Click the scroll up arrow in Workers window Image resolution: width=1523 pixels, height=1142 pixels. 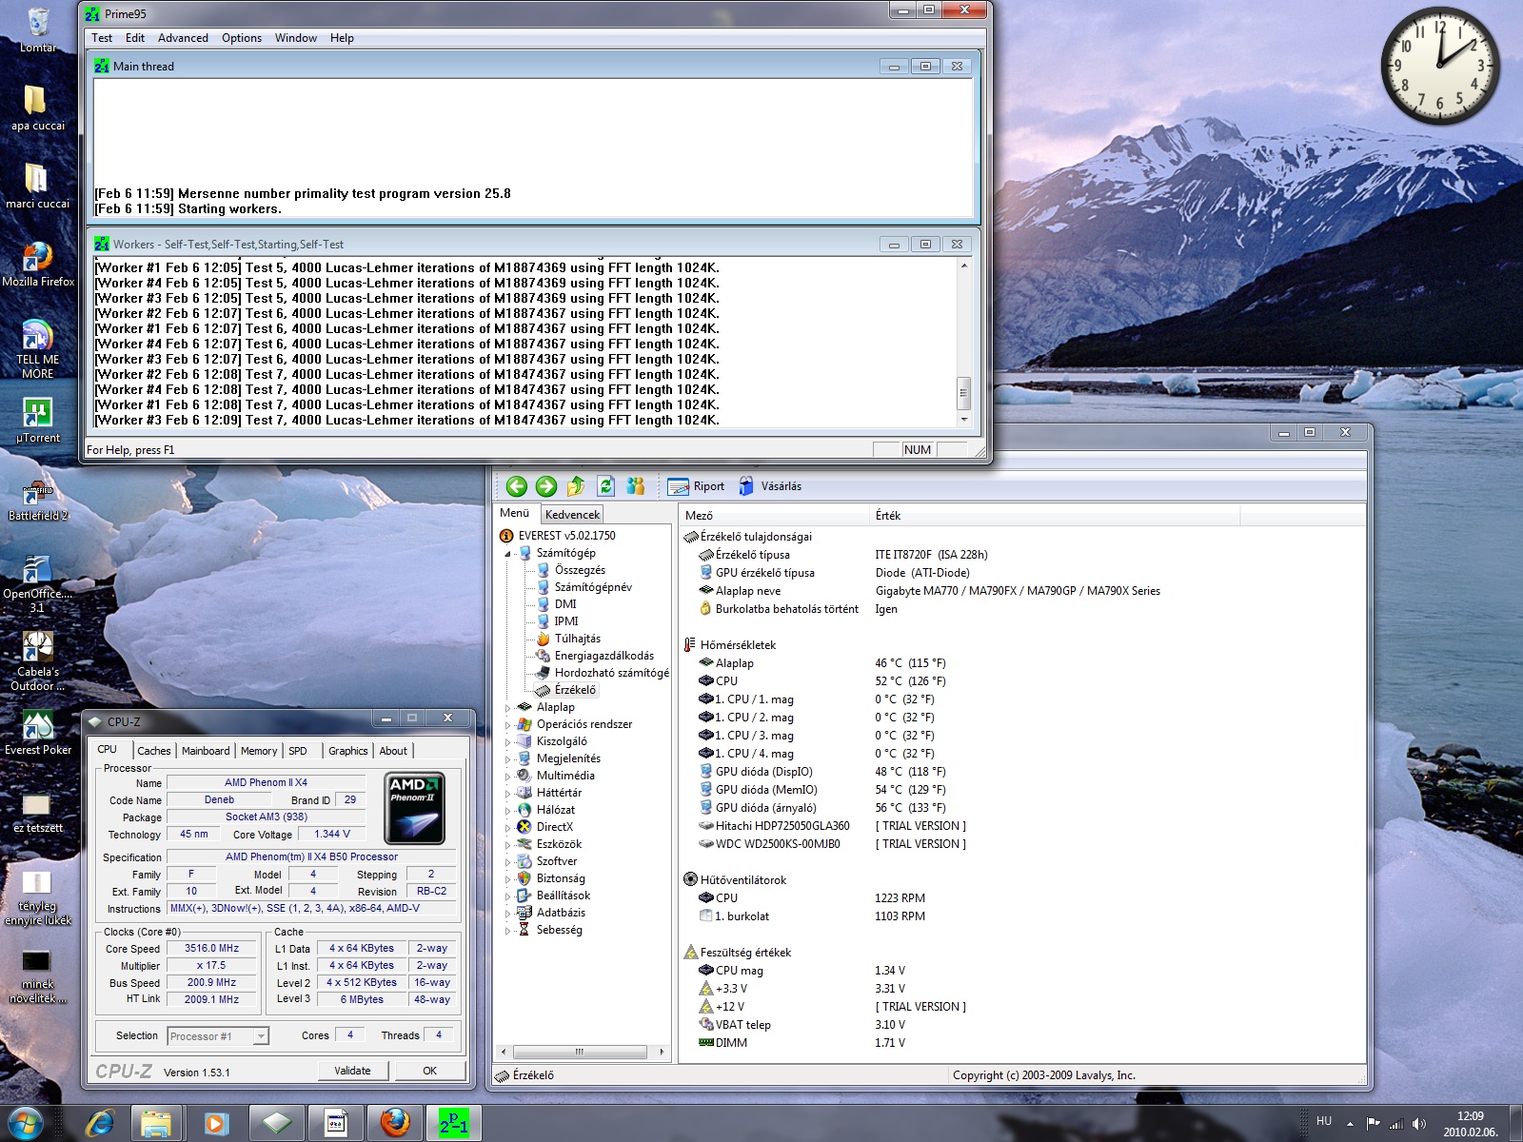point(964,266)
